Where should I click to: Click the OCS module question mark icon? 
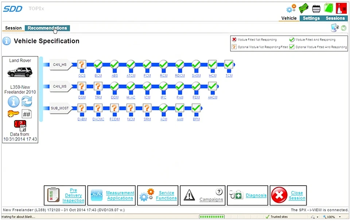[x=82, y=64]
